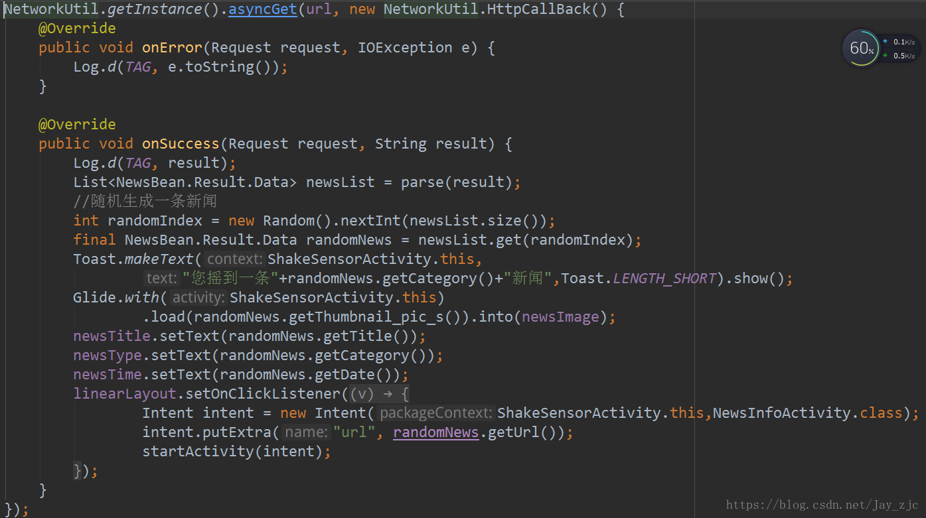Click the 'int randomIndex' declaration

[137, 221]
